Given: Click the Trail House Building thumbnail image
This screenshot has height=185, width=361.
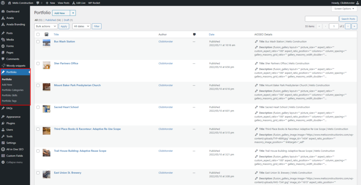Looking at the screenshot, I should 47,153.
